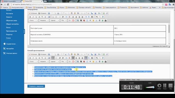Insert special character in Ingredients editor
Screen dimensions: 175x98
point(96,21)
